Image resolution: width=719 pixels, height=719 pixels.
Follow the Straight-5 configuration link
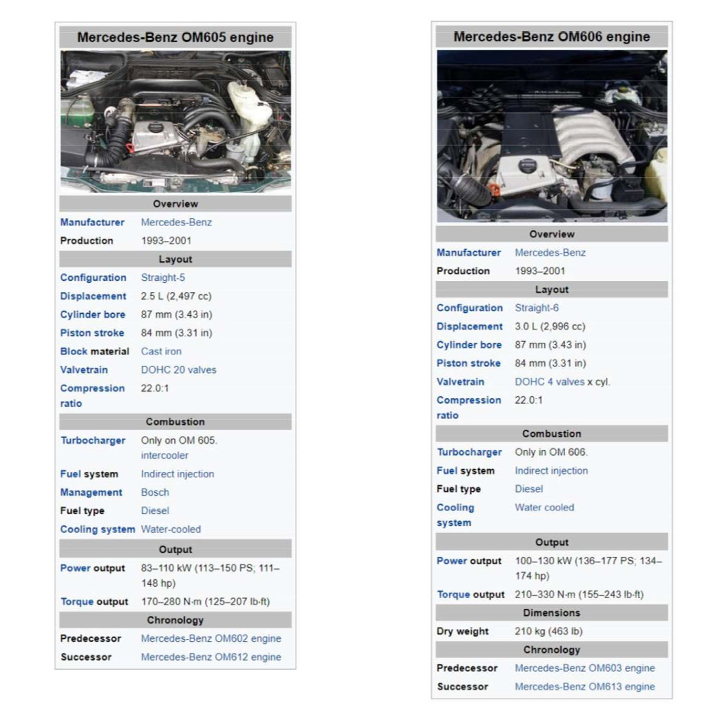point(163,277)
